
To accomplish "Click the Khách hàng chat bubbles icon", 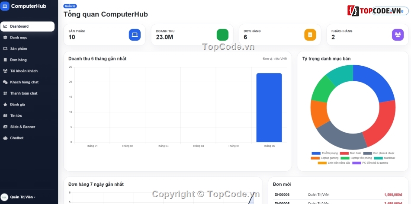I will tap(5, 82).
